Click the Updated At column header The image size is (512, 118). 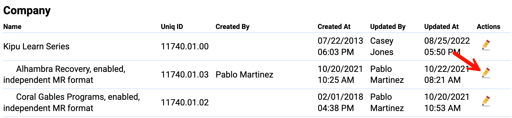[x=441, y=27]
